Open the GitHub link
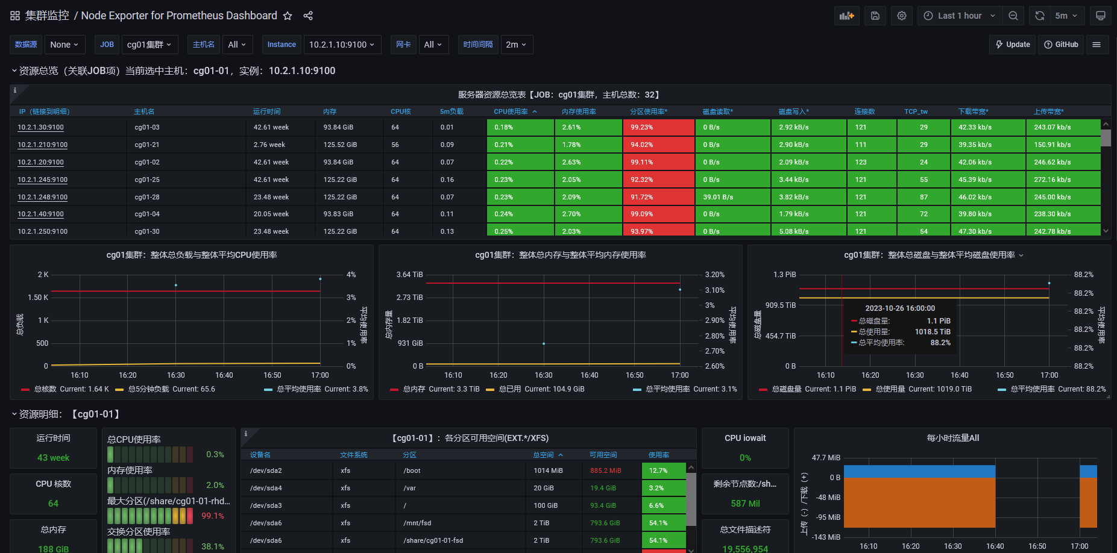Image resolution: width=1117 pixels, height=553 pixels. pyautogui.click(x=1061, y=45)
